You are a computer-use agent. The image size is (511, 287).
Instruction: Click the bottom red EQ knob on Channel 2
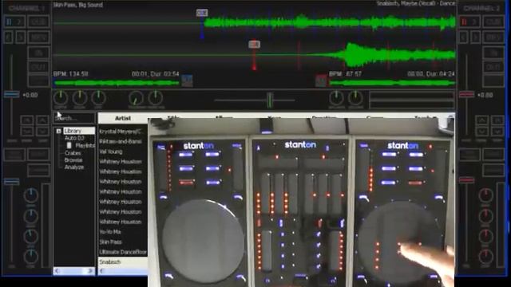485,256
